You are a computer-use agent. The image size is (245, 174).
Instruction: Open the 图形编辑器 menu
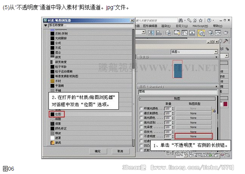click(x=150, y=26)
